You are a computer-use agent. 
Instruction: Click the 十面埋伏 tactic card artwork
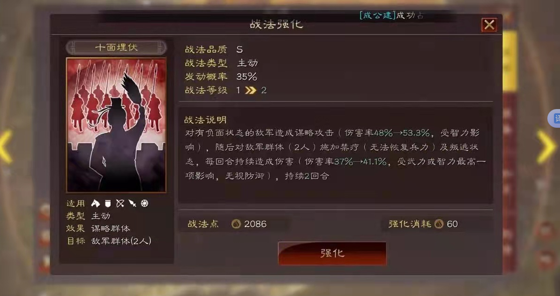116,125
